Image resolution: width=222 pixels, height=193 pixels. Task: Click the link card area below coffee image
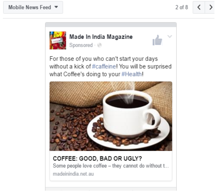111,166
